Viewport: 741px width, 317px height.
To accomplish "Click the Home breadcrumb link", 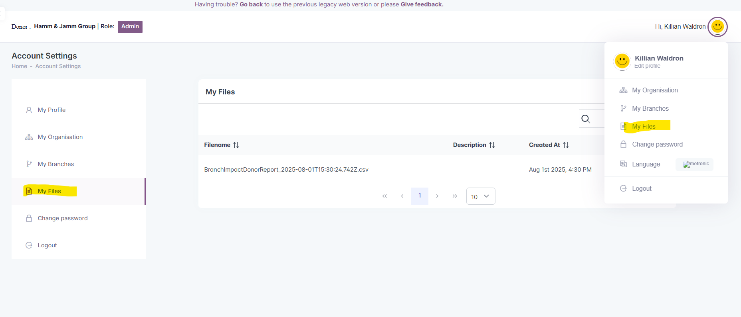I will (19, 66).
